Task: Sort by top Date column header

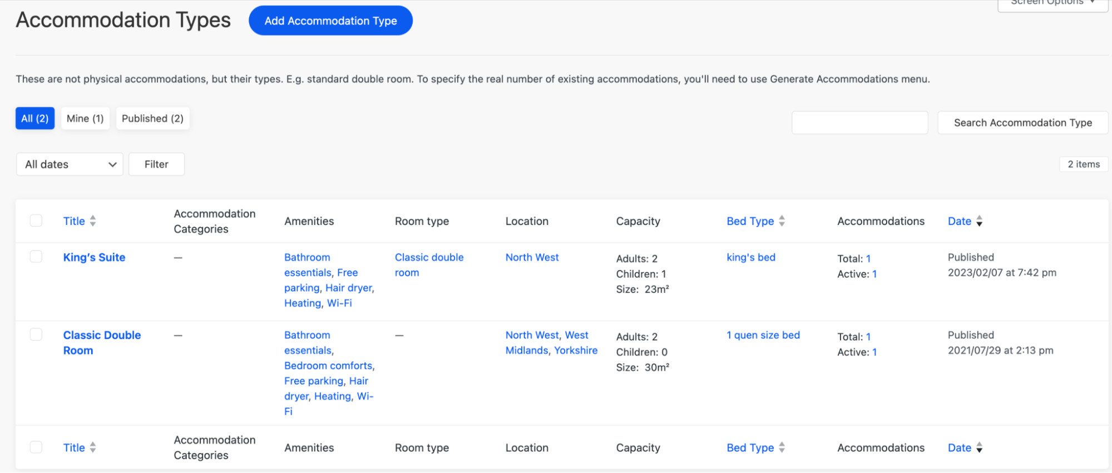Action: pyautogui.click(x=960, y=221)
